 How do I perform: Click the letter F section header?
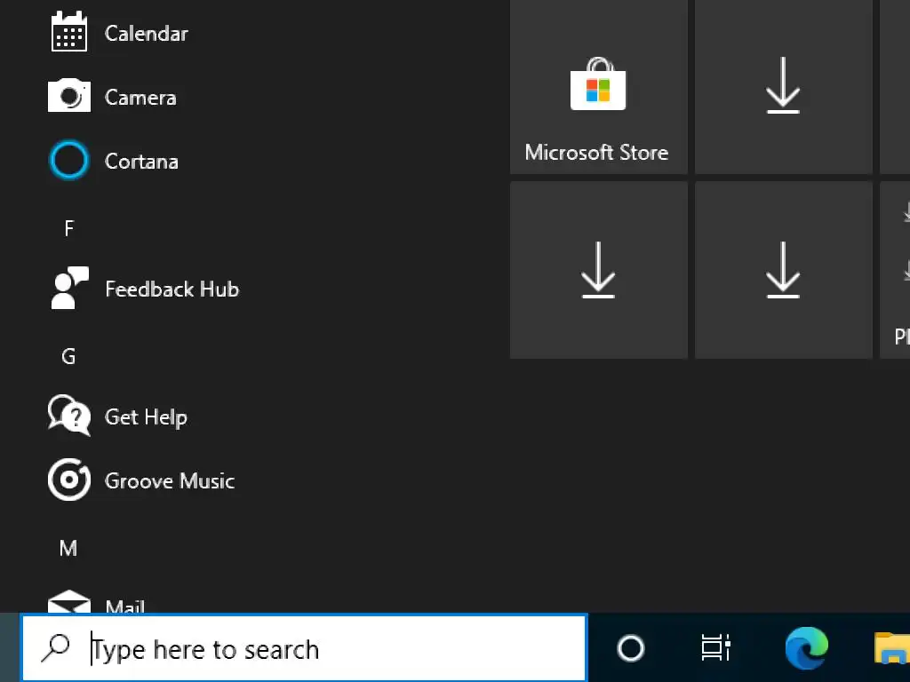pos(68,229)
